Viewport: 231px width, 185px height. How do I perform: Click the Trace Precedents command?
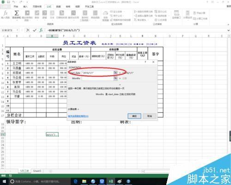[143, 12]
